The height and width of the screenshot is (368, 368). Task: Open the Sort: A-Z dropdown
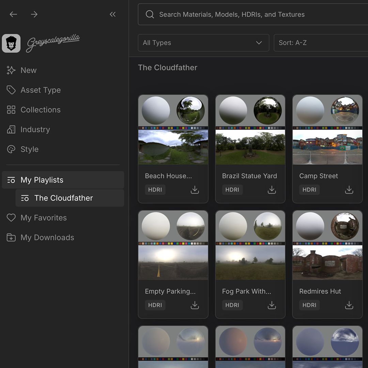tap(321, 43)
